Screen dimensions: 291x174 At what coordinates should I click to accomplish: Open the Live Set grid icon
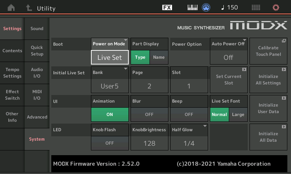click(256, 8)
